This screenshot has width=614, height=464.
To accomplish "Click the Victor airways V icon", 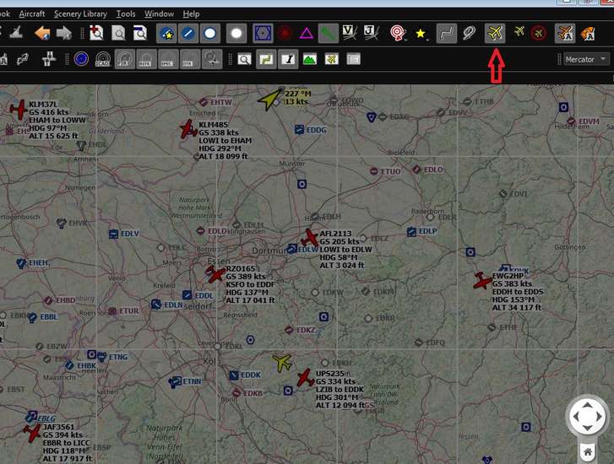I will click(x=350, y=33).
